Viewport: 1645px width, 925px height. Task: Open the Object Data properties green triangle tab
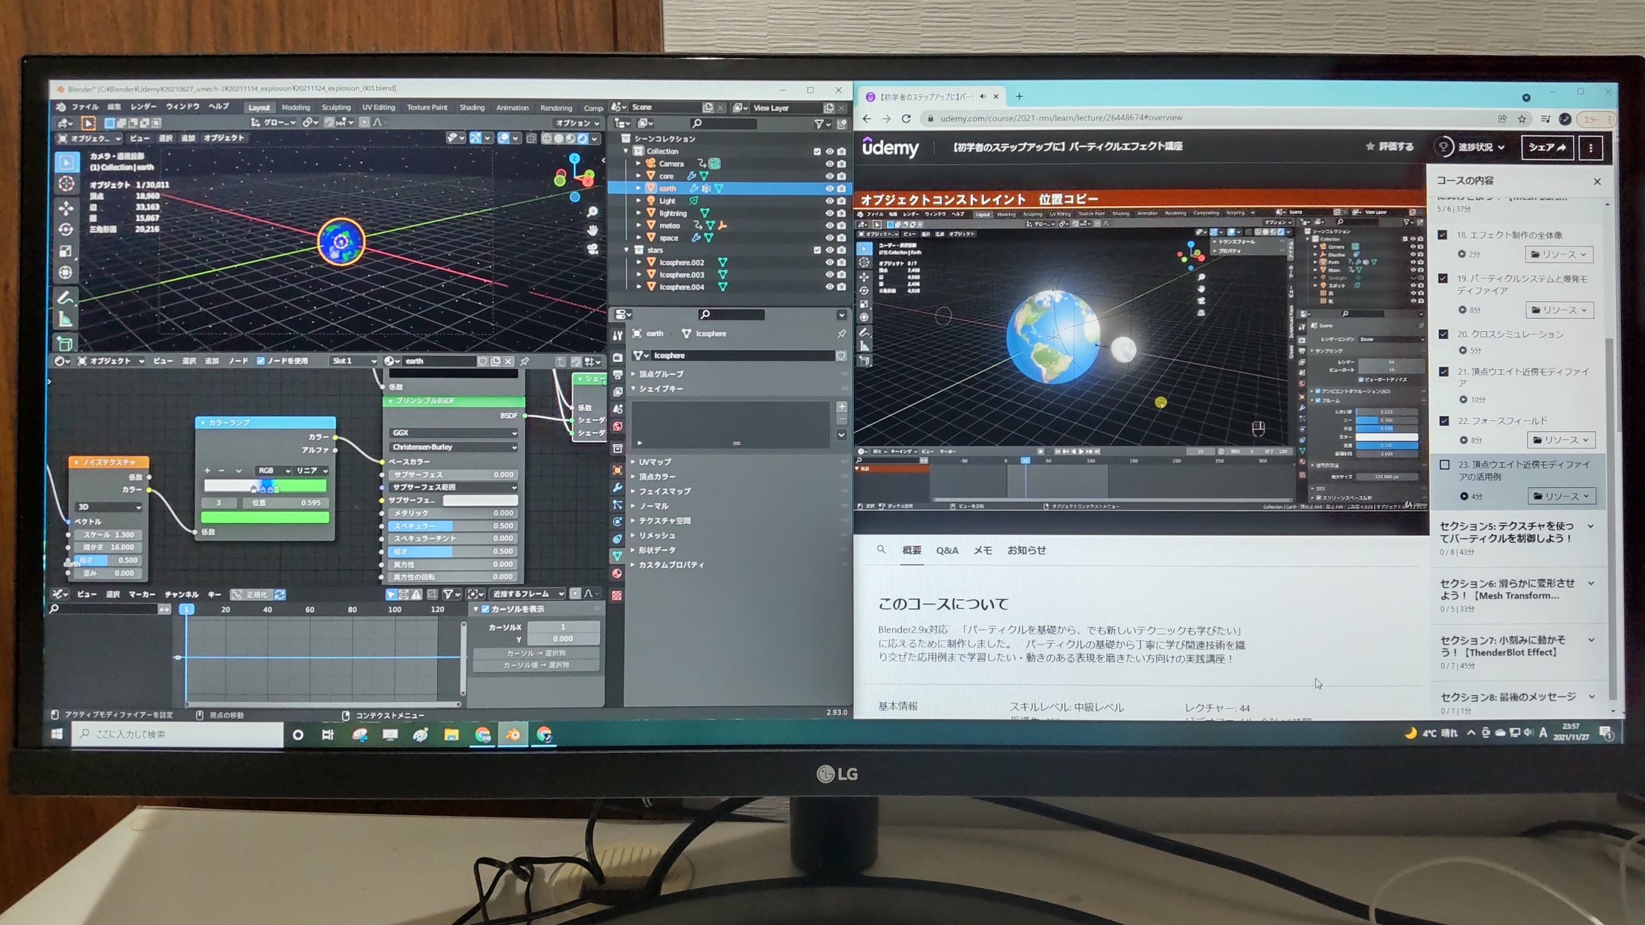coord(618,556)
